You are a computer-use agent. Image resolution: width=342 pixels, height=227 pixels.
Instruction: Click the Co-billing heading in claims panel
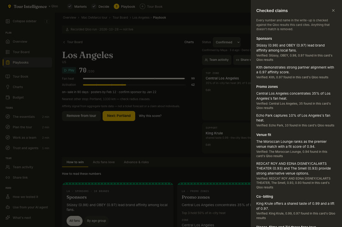[264, 197]
